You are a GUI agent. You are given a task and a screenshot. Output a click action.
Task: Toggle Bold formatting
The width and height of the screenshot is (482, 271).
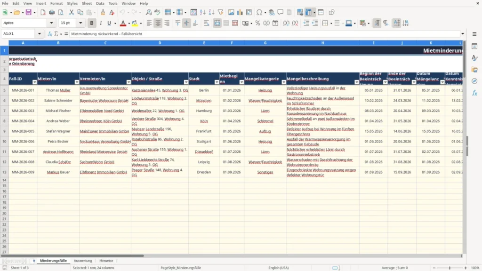tap(92, 23)
